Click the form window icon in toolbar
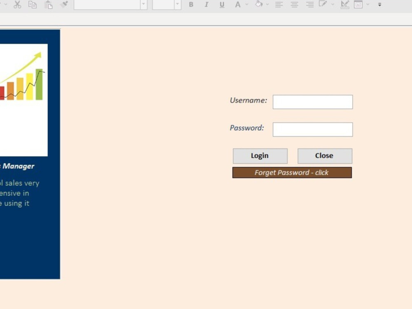Screen dimensions: 412x309 pos(358,5)
